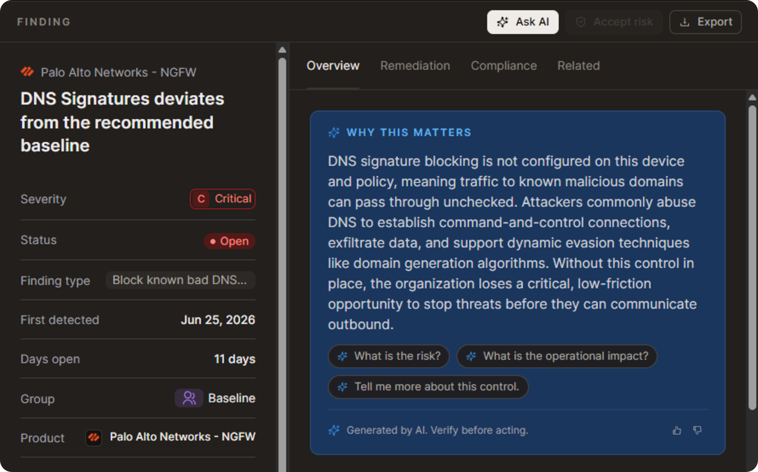
Task: Ask 'What is the risk?'
Action: tap(389, 356)
